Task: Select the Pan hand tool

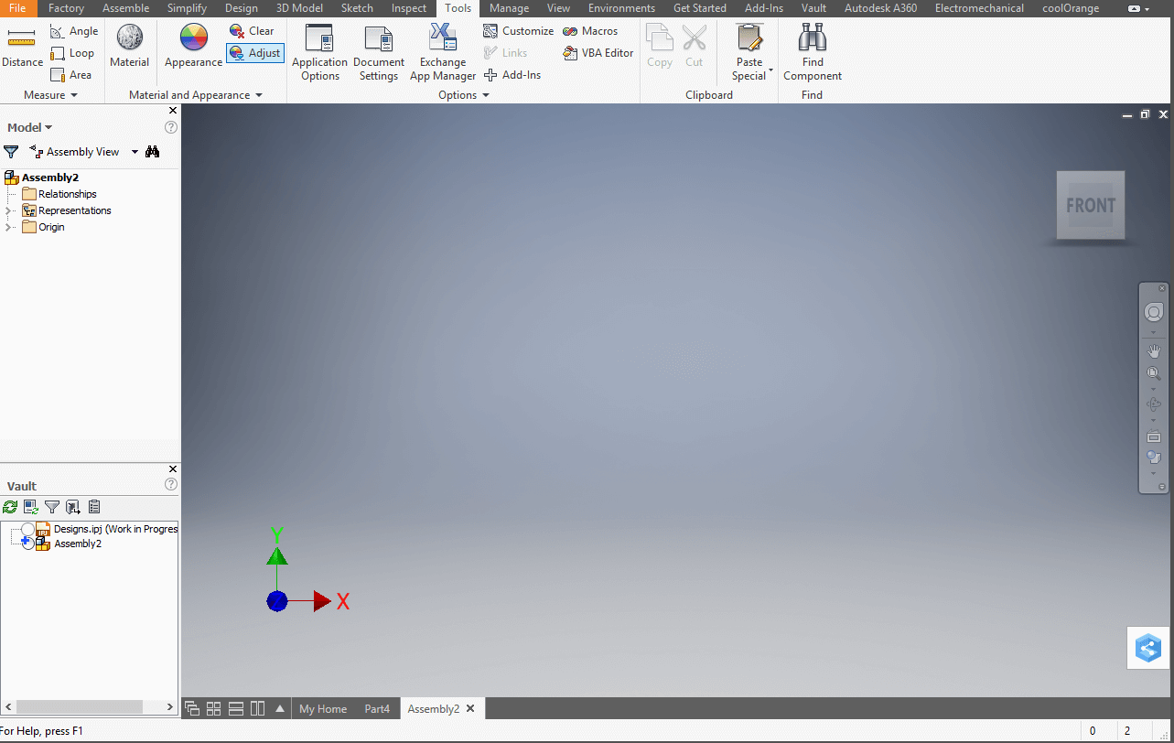Action: 1154,351
